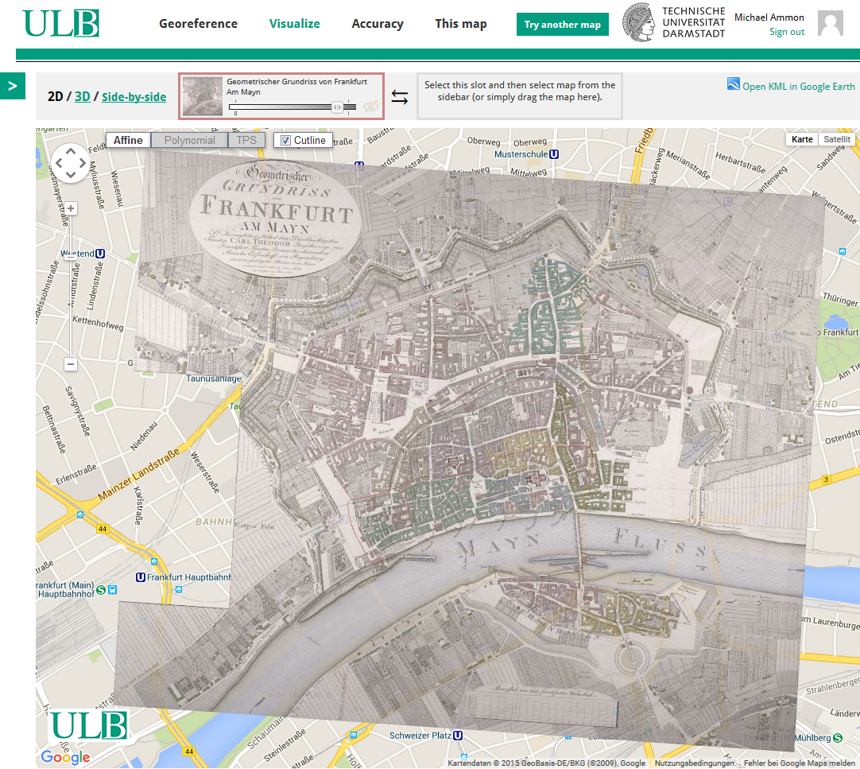Screen dimensions: 860x769
Task: Click the Google Earth KML icon
Action: (x=734, y=84)
